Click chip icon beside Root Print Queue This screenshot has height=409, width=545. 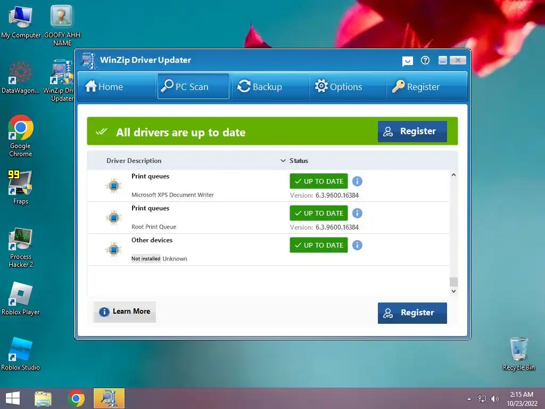pyautogui.click(x=114, y=218)
